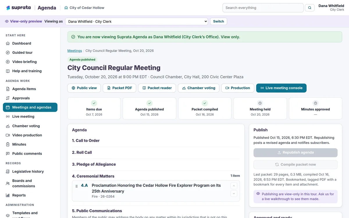The height and width of the screenshot is (218, 349).
Task: Click the Video briefing play icon
Action: [x=8, y=62]
